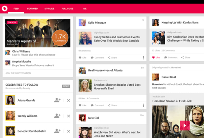
Task: Open Marvel's Agents show banner
Action: tap(38, 33)
